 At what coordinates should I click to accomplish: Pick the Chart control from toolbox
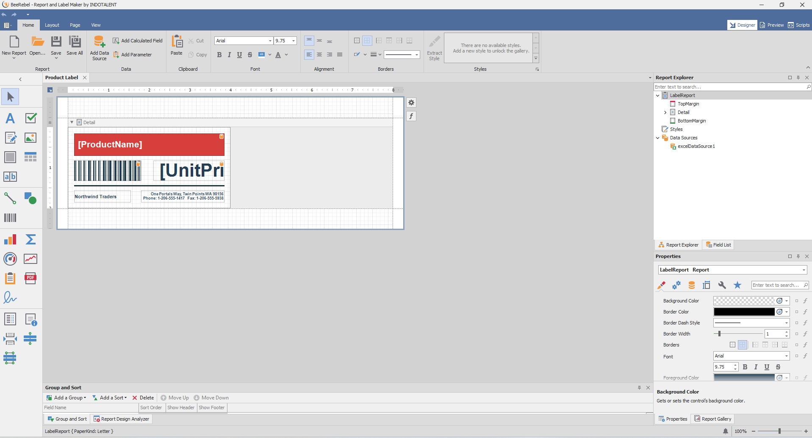[x=10, y=240]
